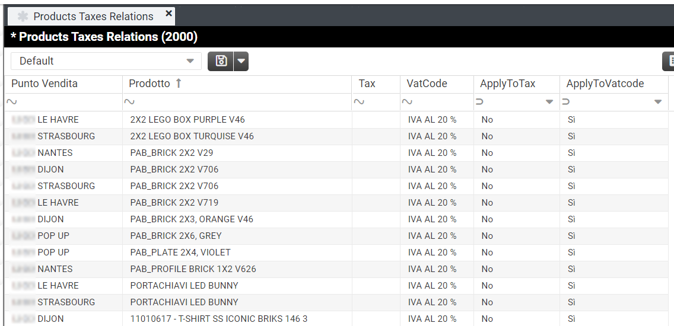The width and height of the screenshot is (674, 326).
Task: Click the ApplyToTax filter operator icon
Action: click(x=480, y=102)
